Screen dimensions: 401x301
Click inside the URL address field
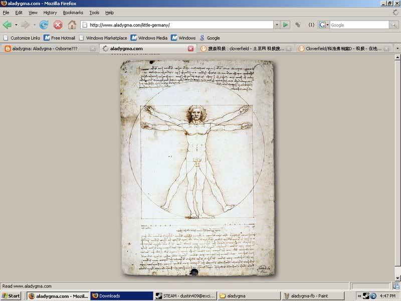(175, 25)
